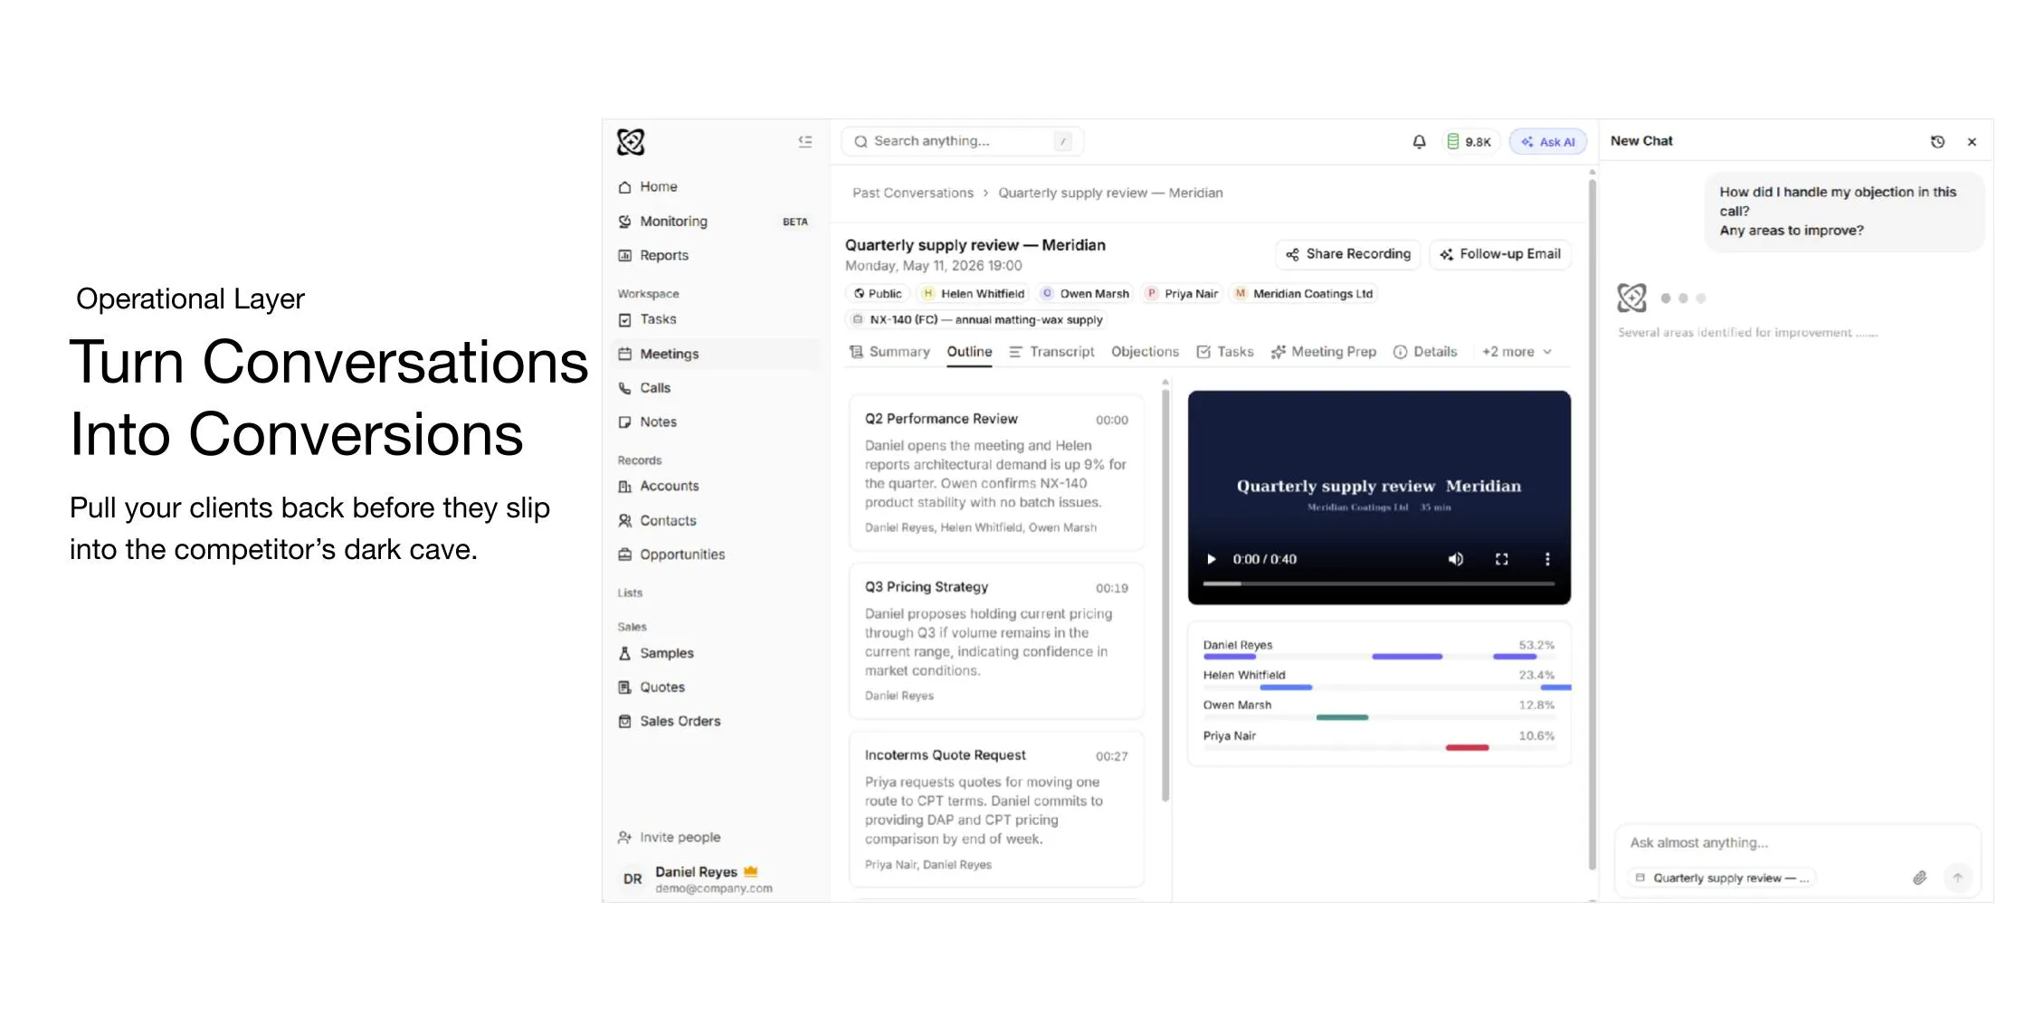
Task: Open NX-140 (FC) annual matting-wax supply tag
Action: pos(977,320)
